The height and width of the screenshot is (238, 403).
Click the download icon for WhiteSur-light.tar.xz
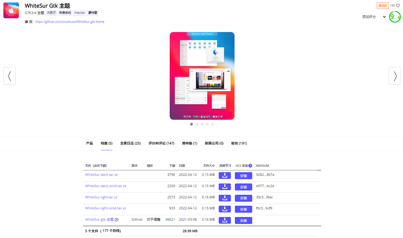tap(224, 198)
